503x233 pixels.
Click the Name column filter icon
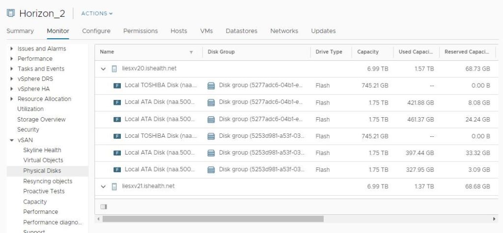191,52
